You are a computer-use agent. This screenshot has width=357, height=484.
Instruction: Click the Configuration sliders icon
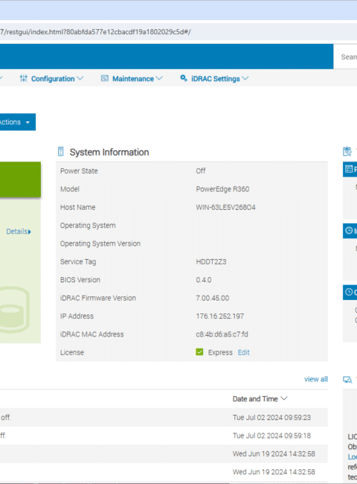coord(24,78)
